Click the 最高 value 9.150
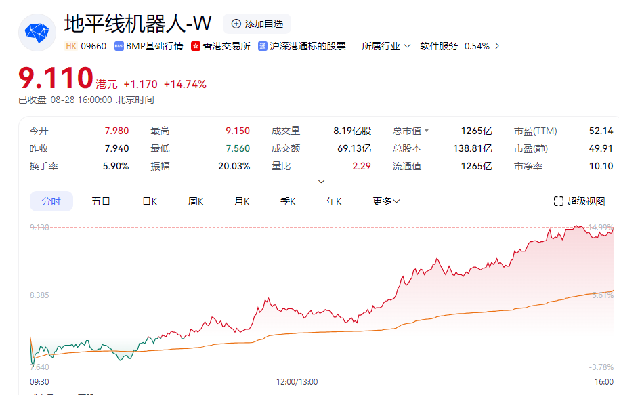This screenshot has height=395, width=619. point(238,131)
